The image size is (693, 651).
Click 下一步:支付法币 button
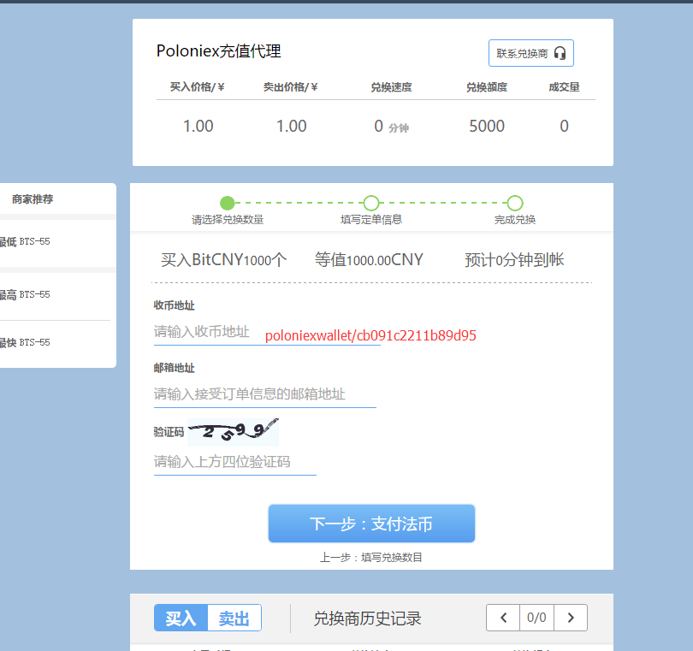[x=371, y=524]
